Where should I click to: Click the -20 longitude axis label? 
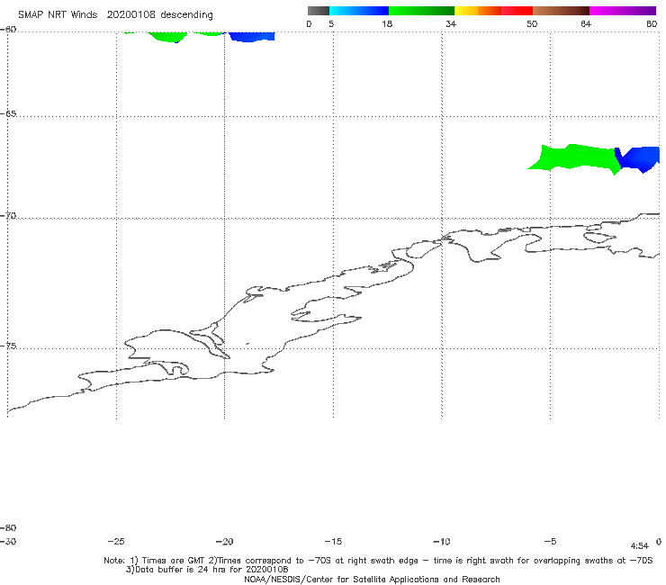click(x=224, y=541)
